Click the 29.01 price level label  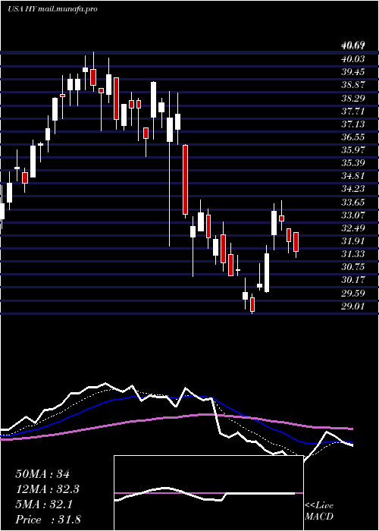click(353, 306)
